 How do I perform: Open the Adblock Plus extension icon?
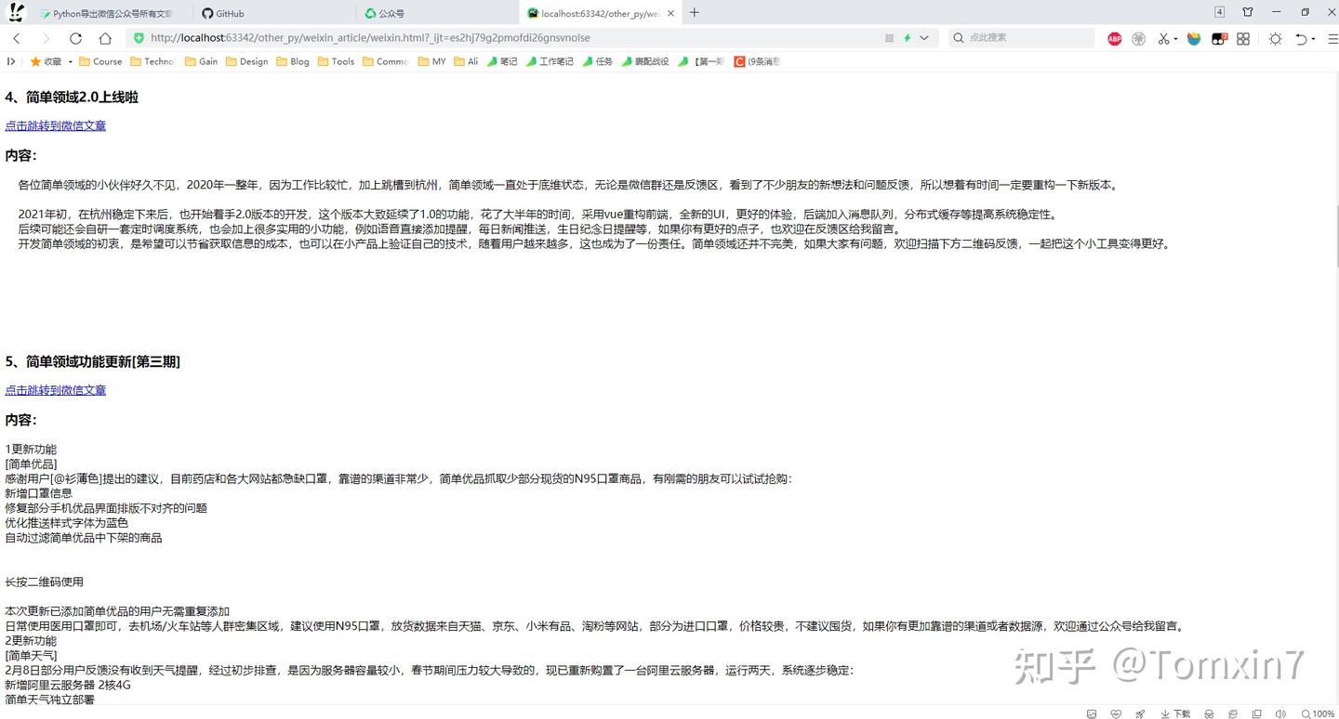1115,38
